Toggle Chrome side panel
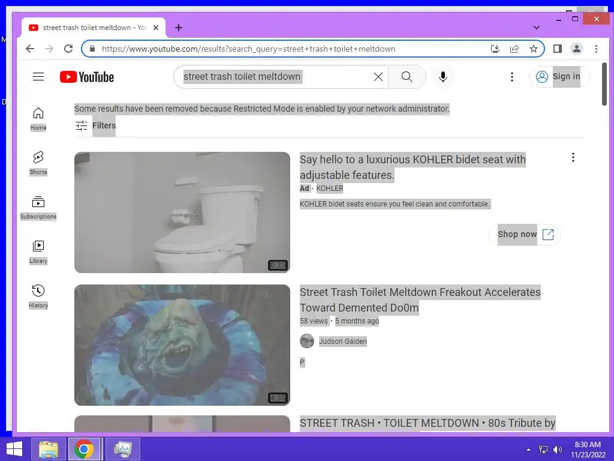The height and width of the screenshot is (461, 614). (x=557, y=49)
